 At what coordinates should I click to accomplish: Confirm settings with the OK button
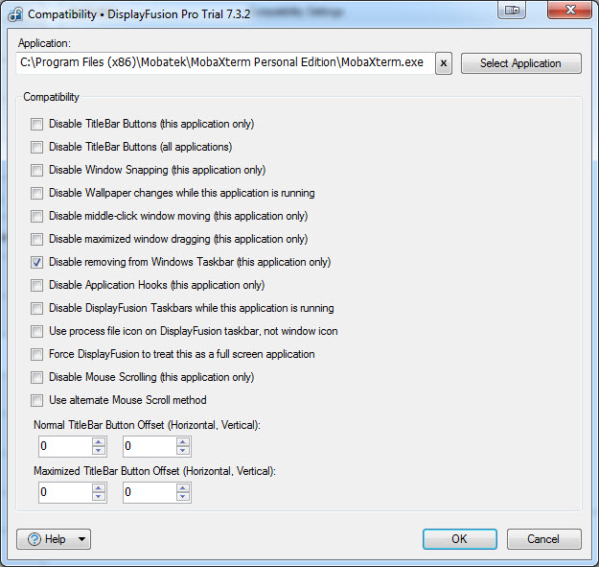(459, 539)
